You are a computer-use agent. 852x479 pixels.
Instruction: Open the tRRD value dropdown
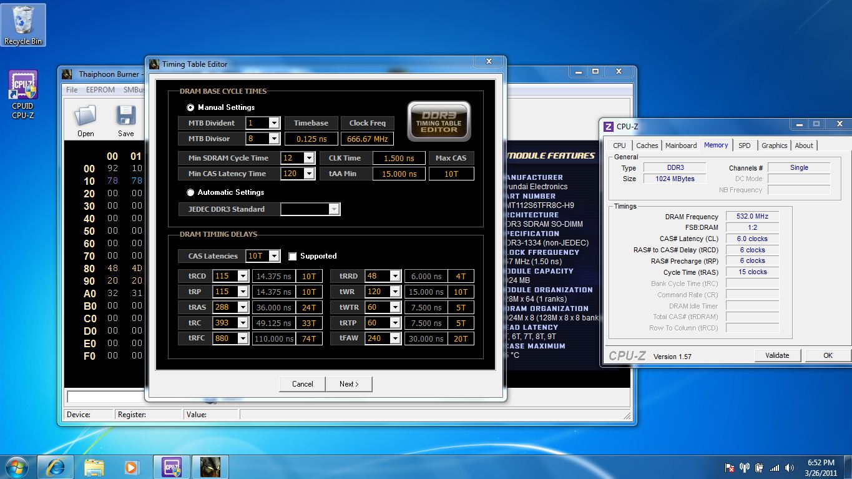pos(394,276)
